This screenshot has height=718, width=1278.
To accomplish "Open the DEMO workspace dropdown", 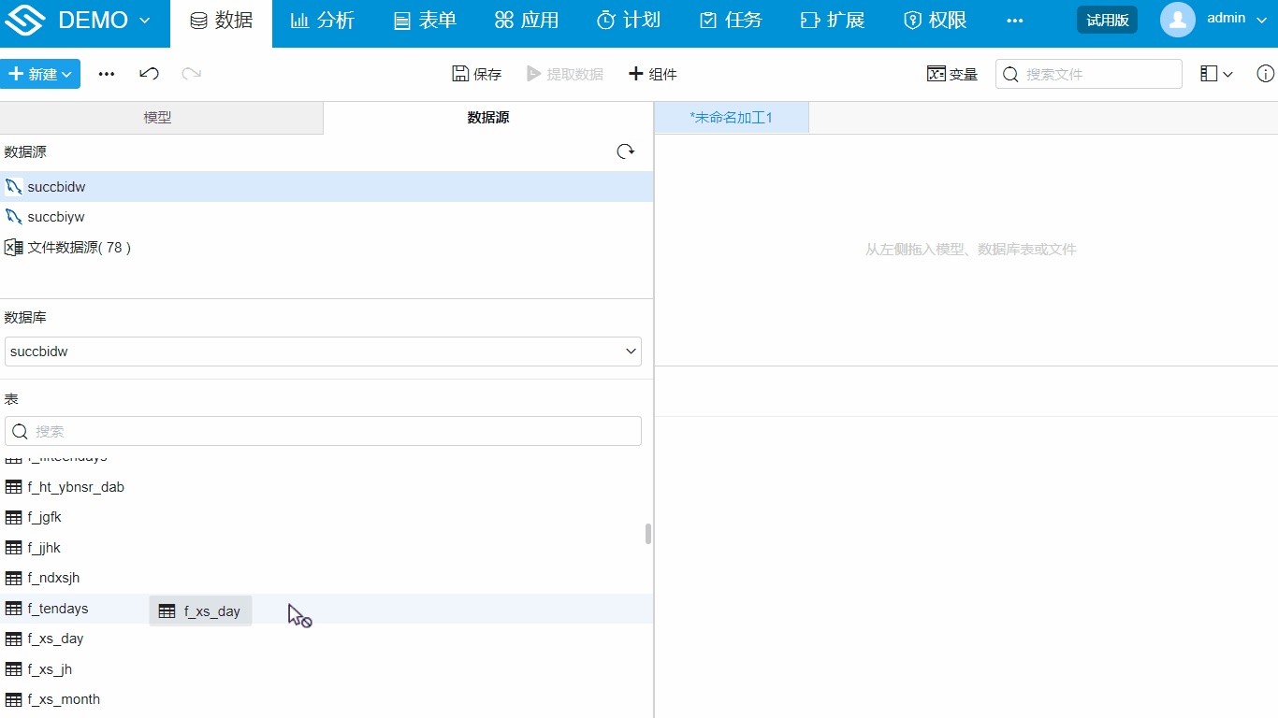I will point(94,19).
